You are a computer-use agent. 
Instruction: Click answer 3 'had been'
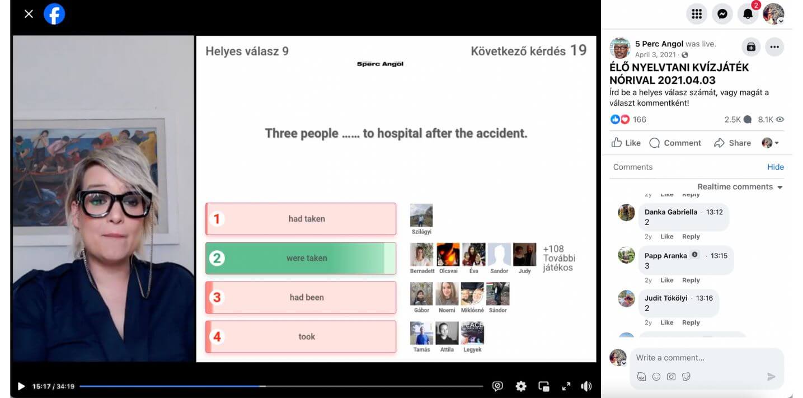(301, 297)
